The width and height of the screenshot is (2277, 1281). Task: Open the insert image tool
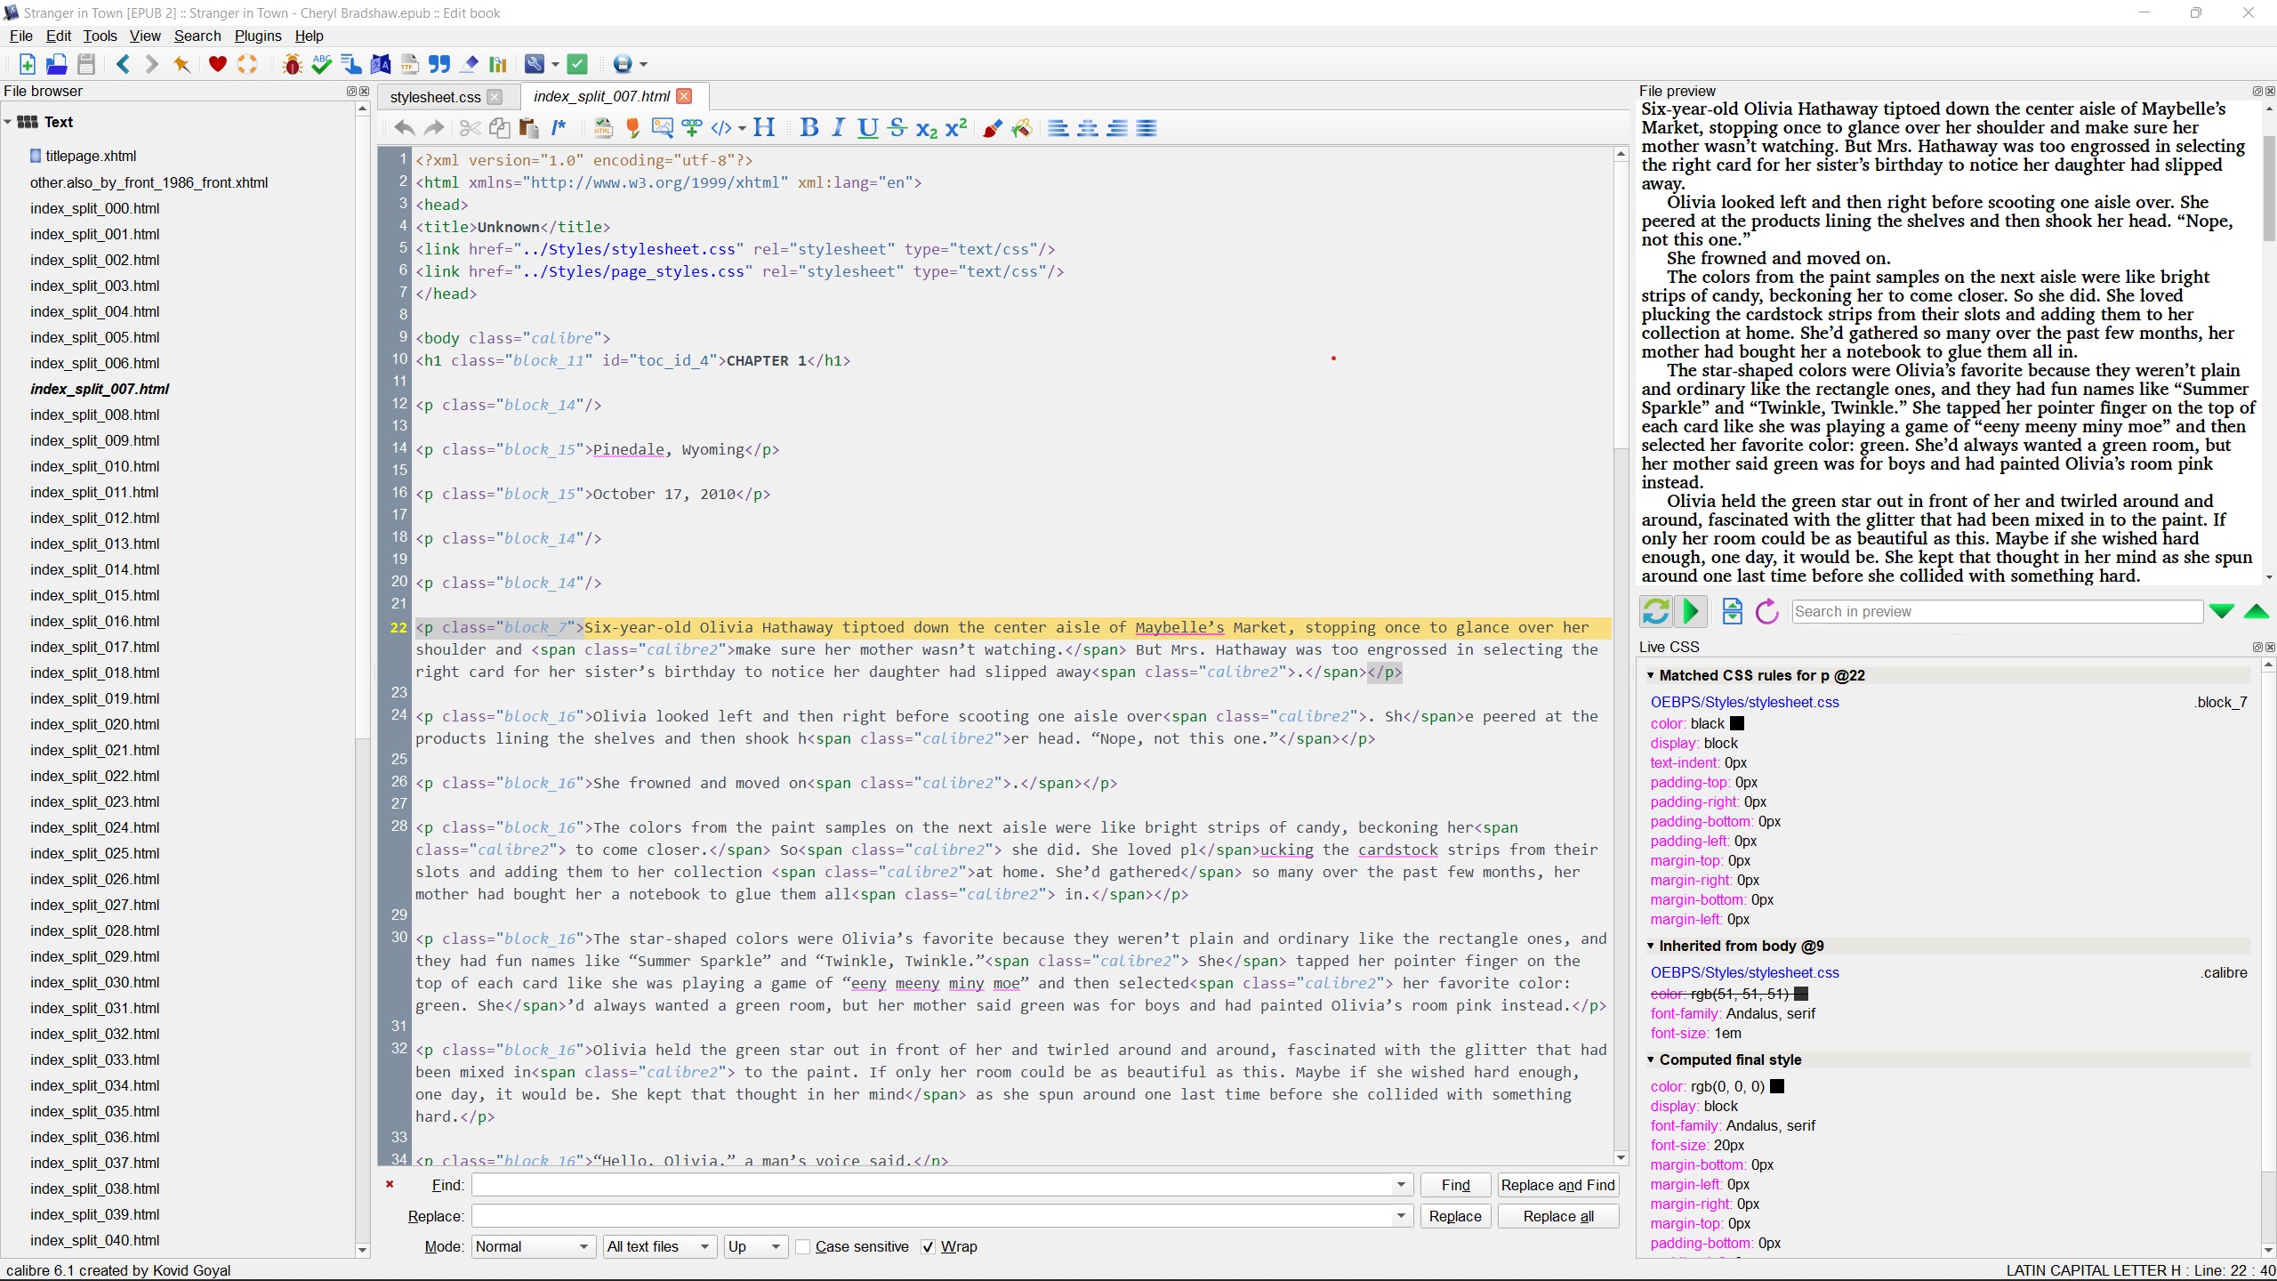coord(662,128)
